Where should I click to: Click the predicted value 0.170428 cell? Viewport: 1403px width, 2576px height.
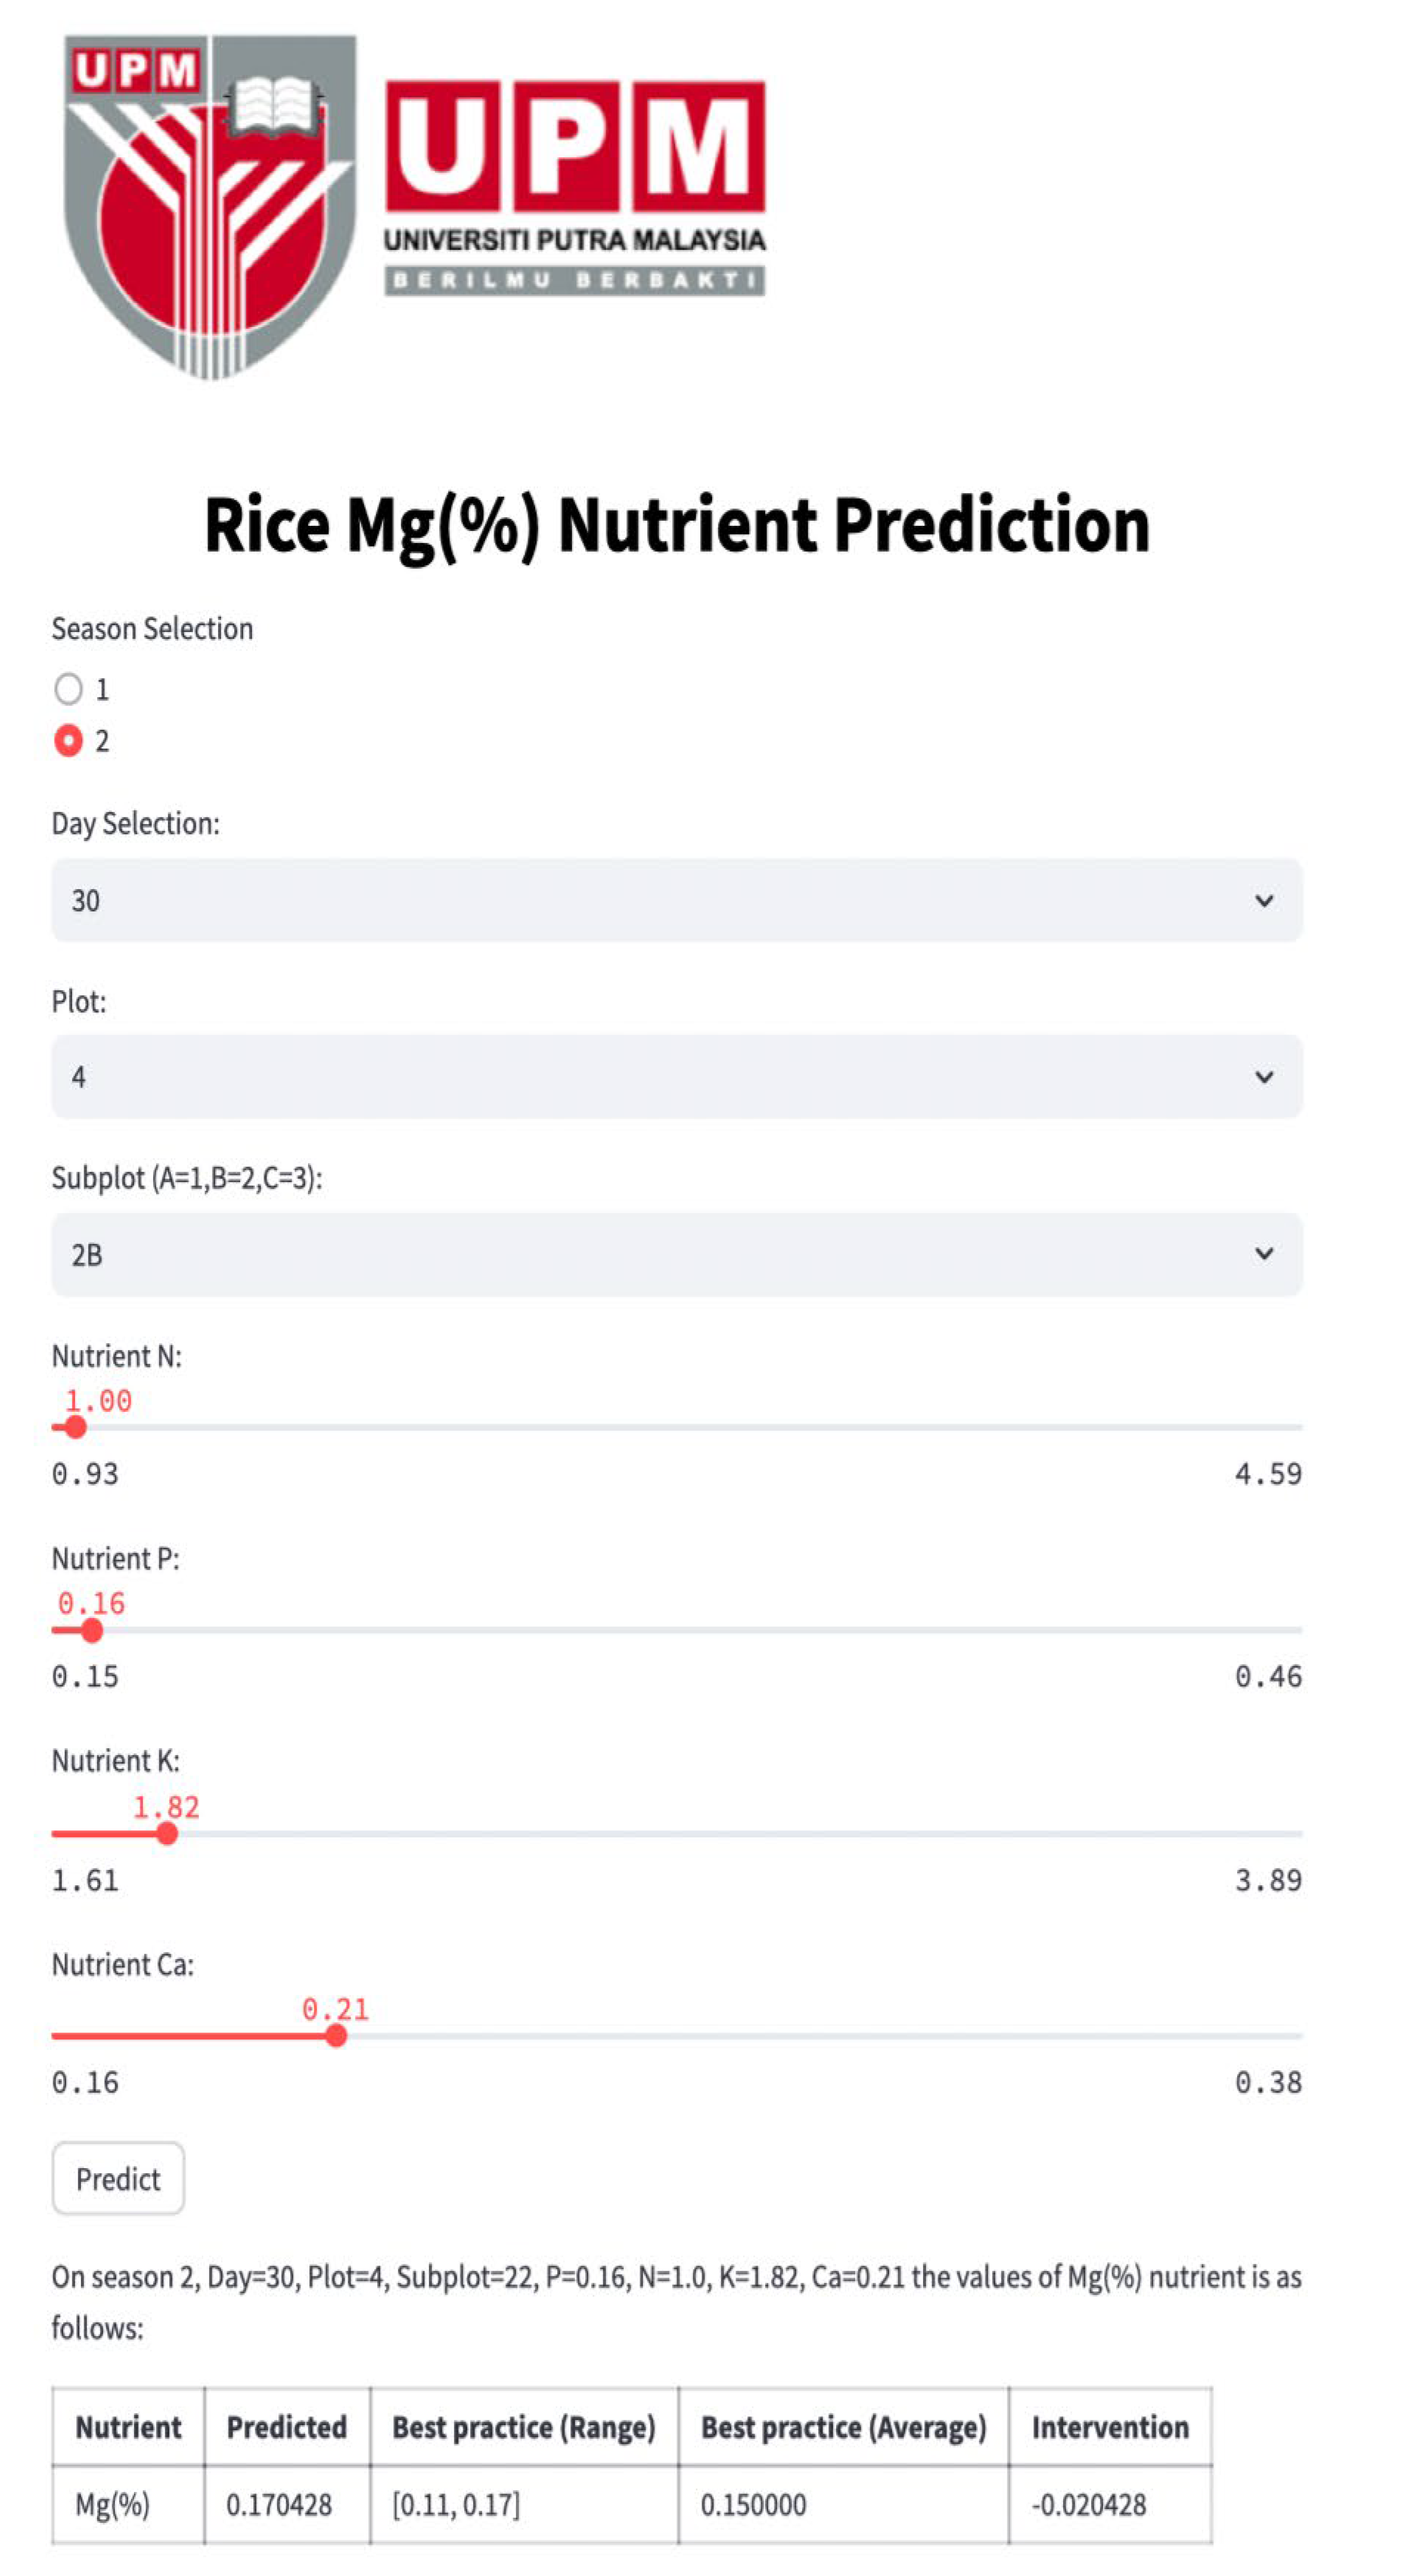tap(279, 2504)
